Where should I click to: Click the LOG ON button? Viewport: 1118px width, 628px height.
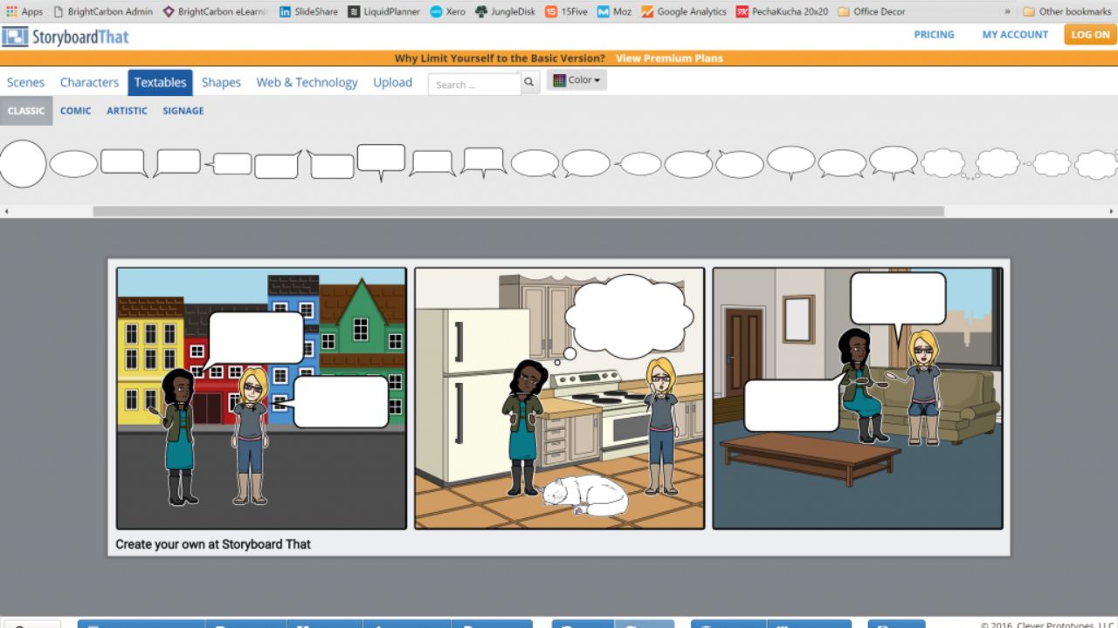click(x=1089, y=35)
